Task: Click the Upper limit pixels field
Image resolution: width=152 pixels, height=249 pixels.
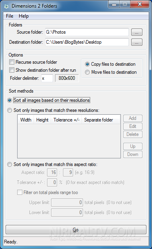Action: click(67, 202)
